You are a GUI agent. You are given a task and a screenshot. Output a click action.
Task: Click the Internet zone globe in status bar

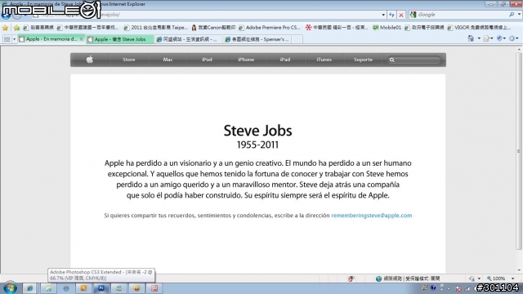click(x=379, y=278)
